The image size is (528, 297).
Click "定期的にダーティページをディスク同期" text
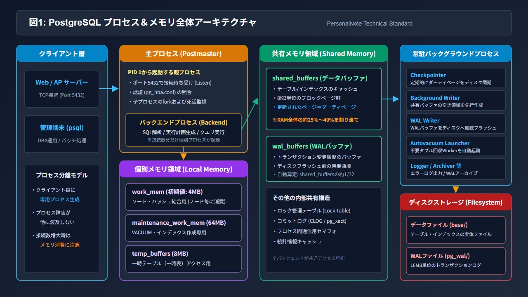[451, 82]
